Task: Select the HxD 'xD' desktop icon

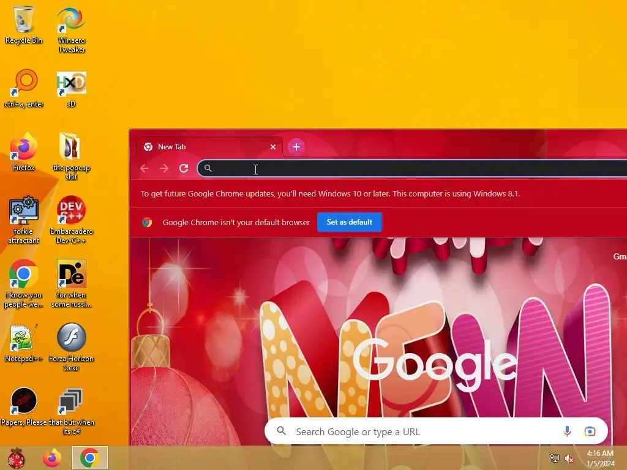Action: click(71, 89)
